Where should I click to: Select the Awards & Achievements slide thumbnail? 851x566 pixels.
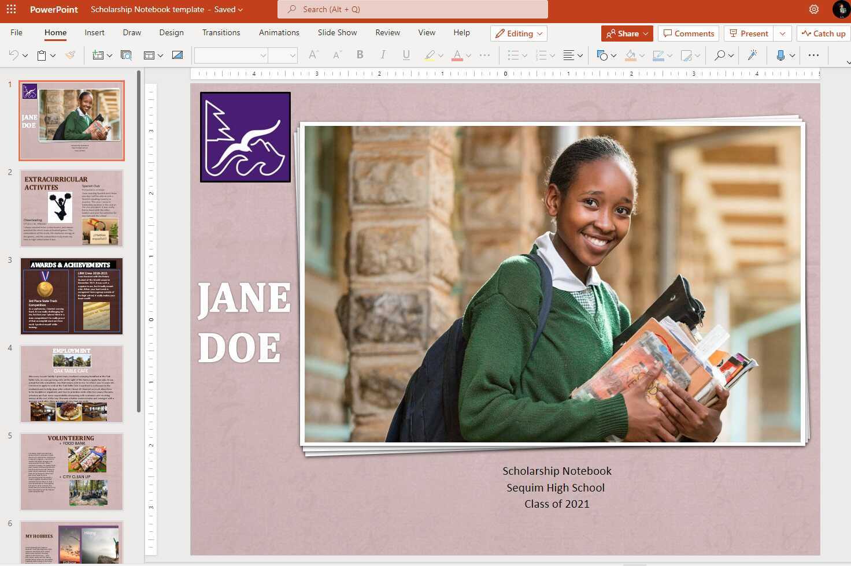pyautogui.click(x=71, y=296)
